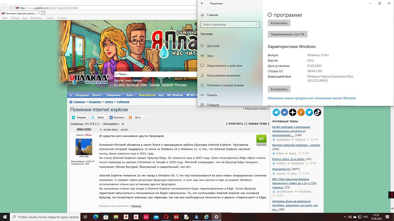This screenshot has height=221, width=394.
Task: Open Opera browser from taskbar
Action: (x=166, y=217)
